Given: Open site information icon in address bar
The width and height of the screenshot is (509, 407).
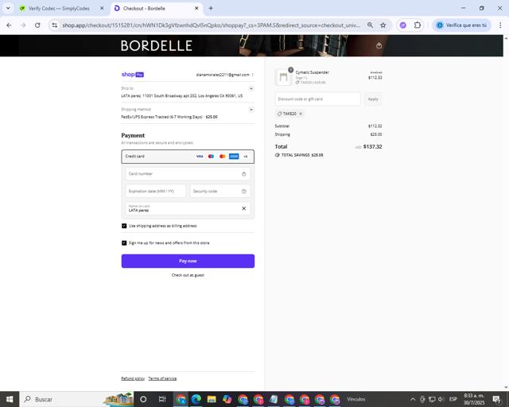Looking at the screenshot, I should [55, 25].
